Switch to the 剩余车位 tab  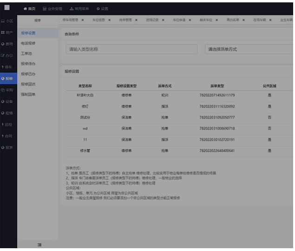[x=206, y=20]
